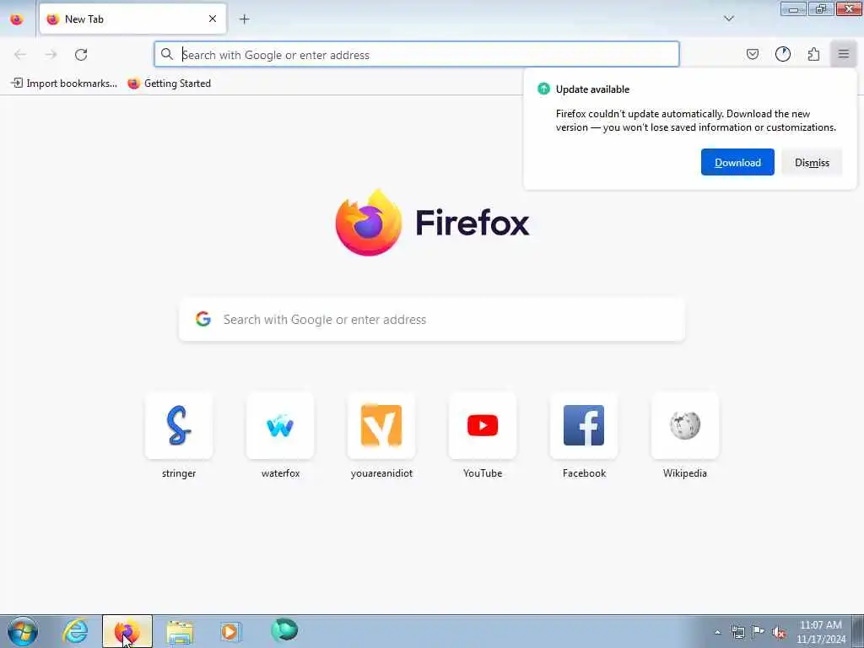Open a new tab with plus button
864x648 pixels.
click(244, 19)
